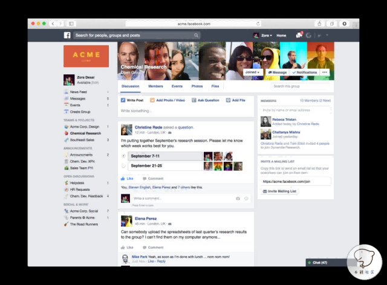The image size is (387, 285).
Task: Click the Facebook logo icon
Action: point(68,36)
